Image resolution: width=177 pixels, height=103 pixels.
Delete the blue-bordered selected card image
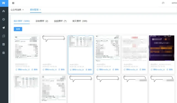89,70
